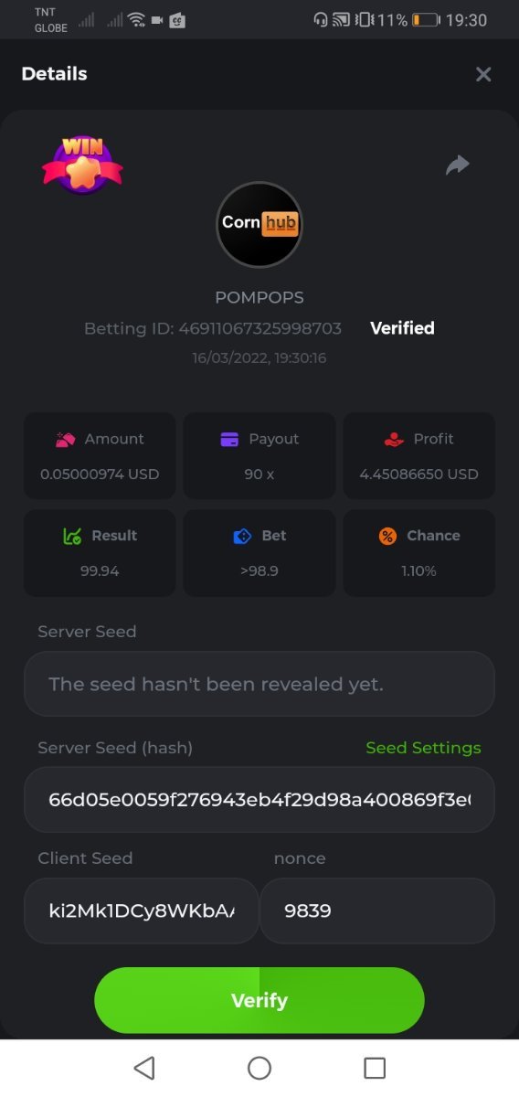Focus the Client Seed input field

142,911
